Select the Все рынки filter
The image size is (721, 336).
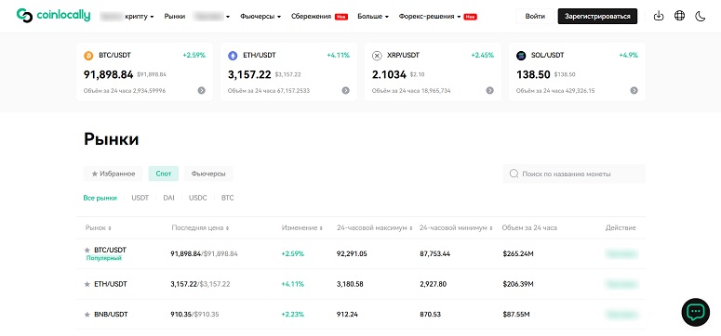pos(100,198)
